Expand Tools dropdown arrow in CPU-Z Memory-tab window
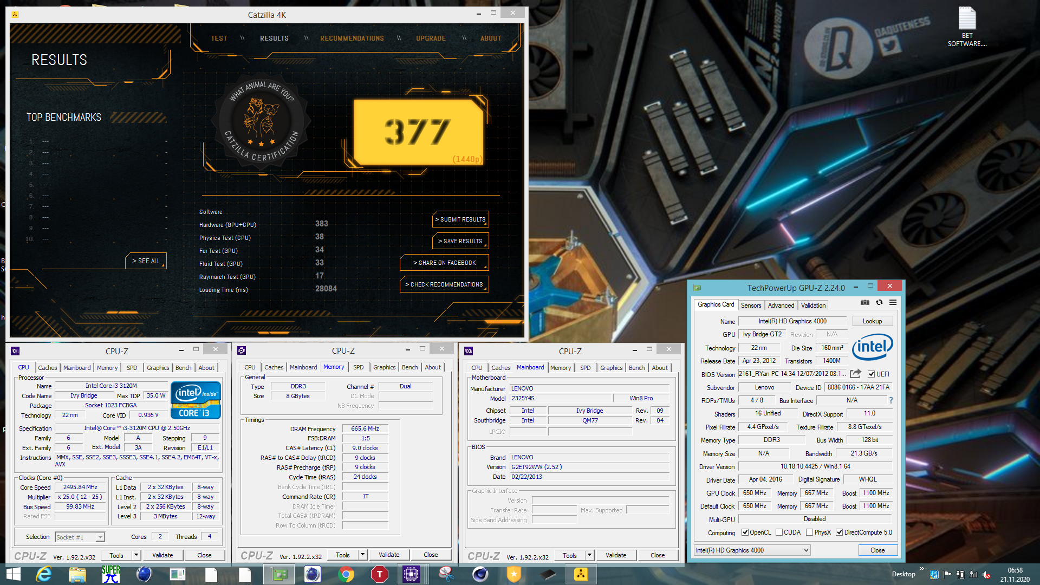The width and height of the screenshot is (1040, 585). coord(362,555)
